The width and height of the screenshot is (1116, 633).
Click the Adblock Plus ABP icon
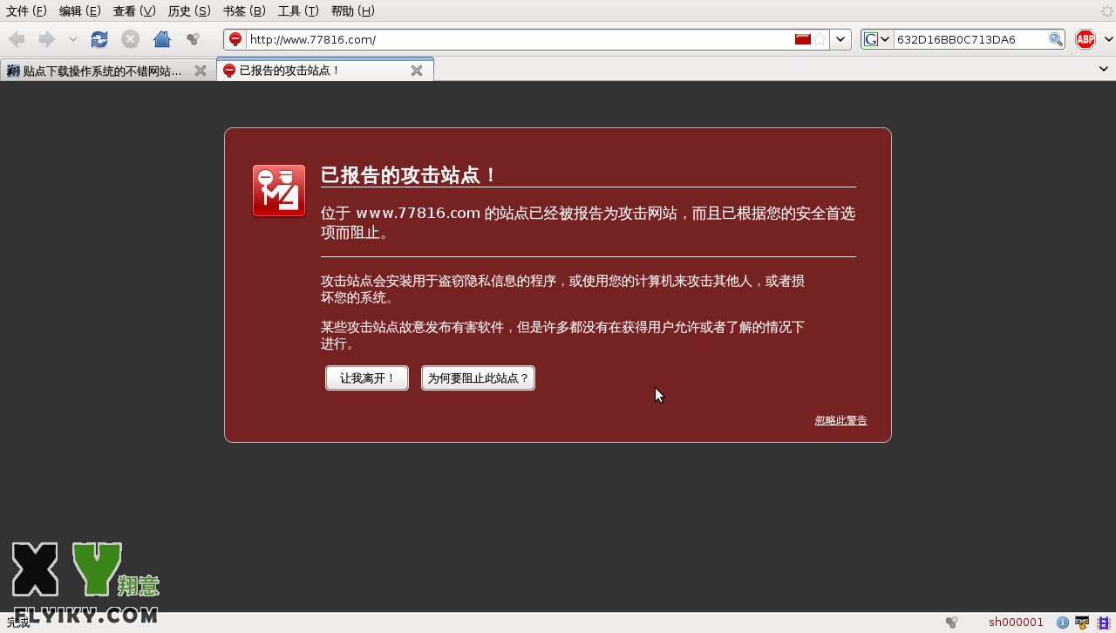(1085, 39)
